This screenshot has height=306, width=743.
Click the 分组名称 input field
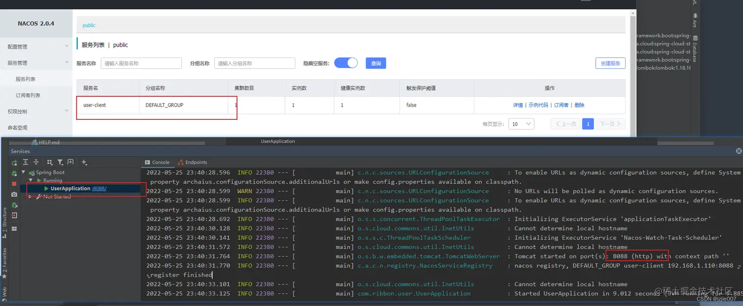pyautogui.click(x=255, y=63)
